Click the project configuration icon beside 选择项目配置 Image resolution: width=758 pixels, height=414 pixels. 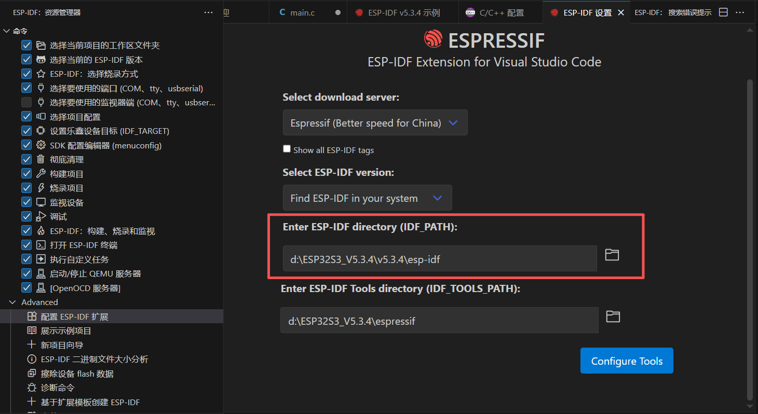tap(40, 117)
